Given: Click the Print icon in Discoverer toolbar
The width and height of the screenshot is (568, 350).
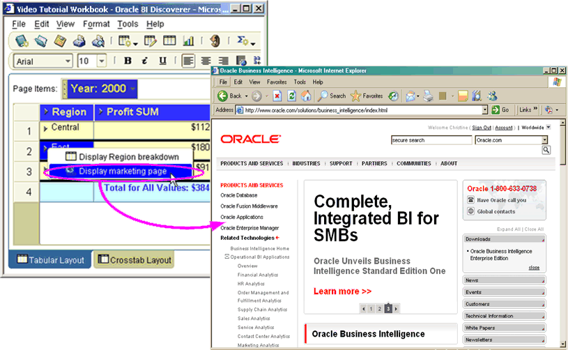Looking at the screenshot, I should point(79,41).
